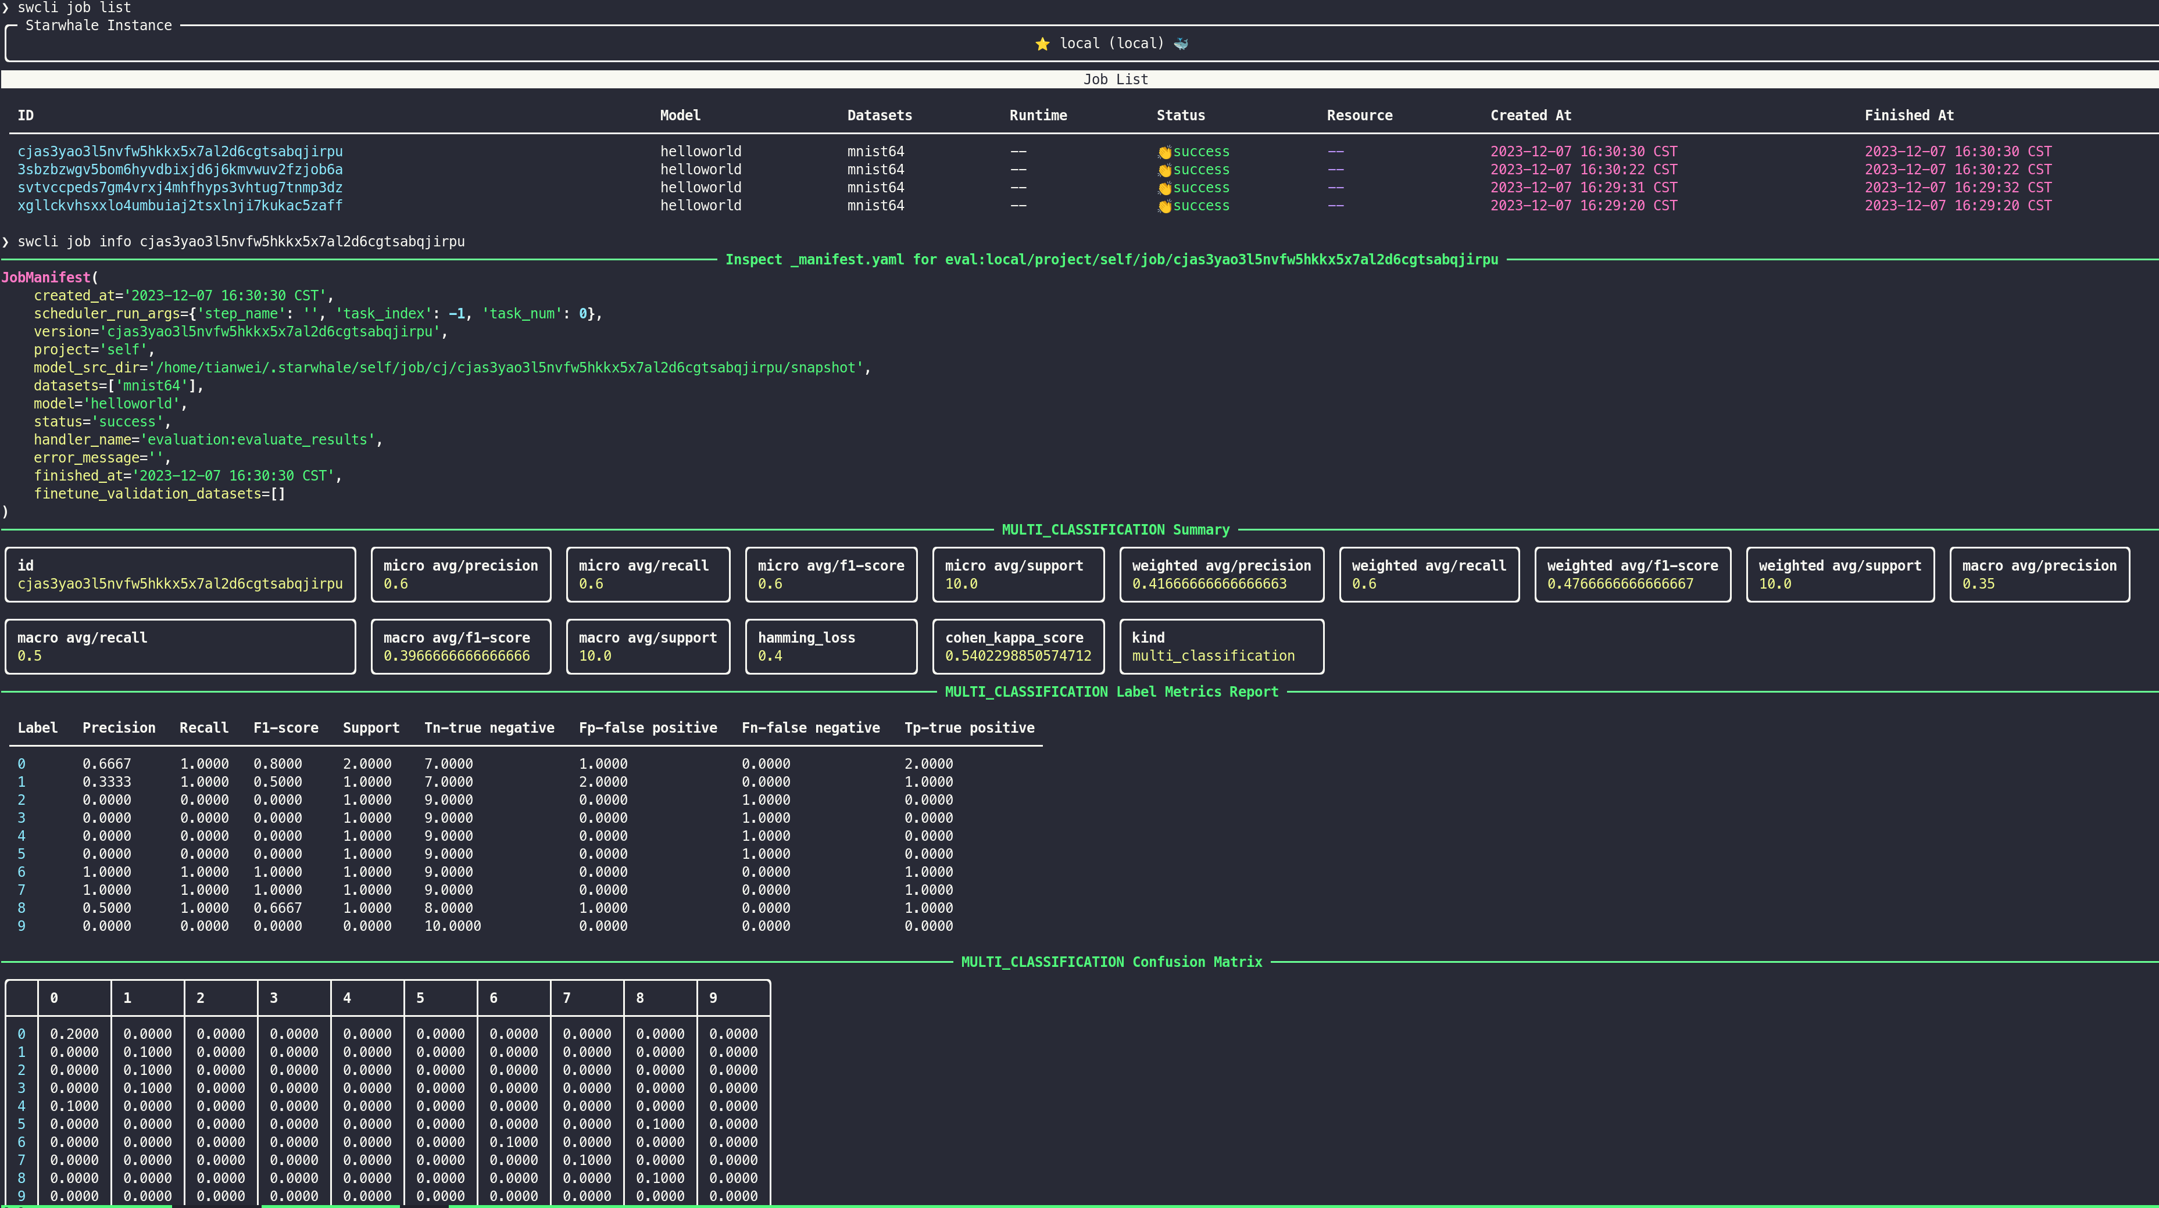The height and width of the screenshot is (1208, 2159).
Task: Click the finetune_validation_datasets=[] line
Action: pyautogui.click(x=159, y=493)
